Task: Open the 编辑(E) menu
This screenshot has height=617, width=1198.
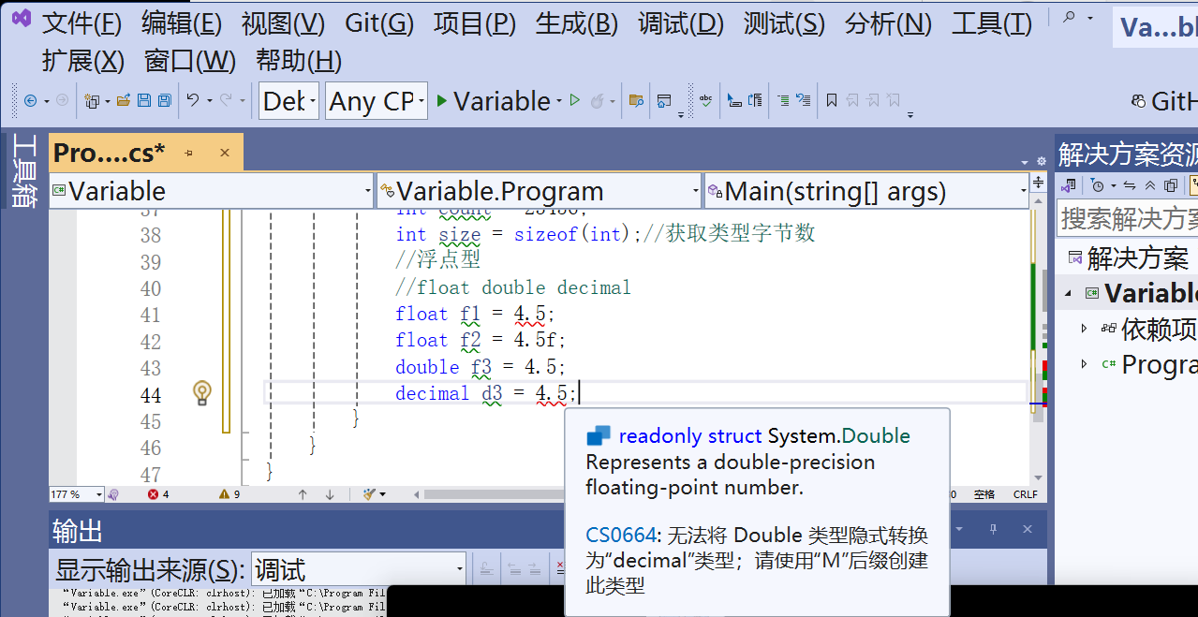Action: click(x=182, y=23)
